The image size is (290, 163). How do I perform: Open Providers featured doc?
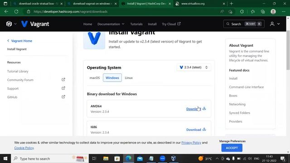[236, 121]
